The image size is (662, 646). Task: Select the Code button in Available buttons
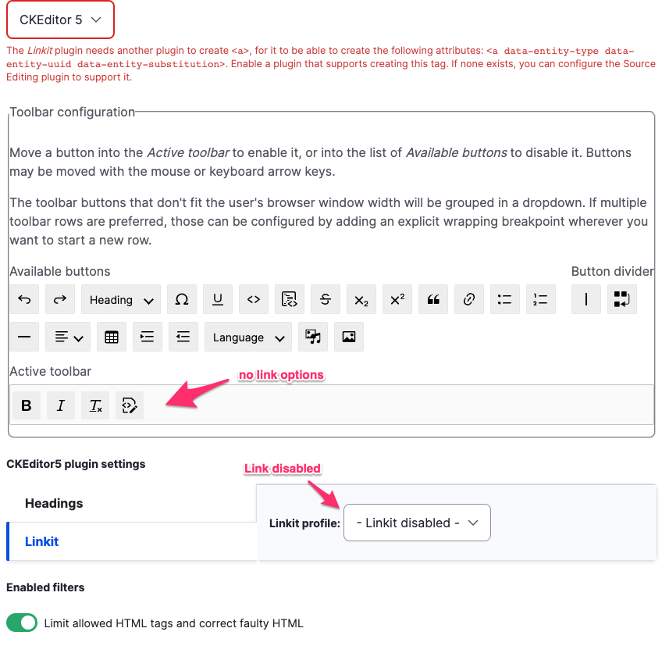(x=253, y=299)
